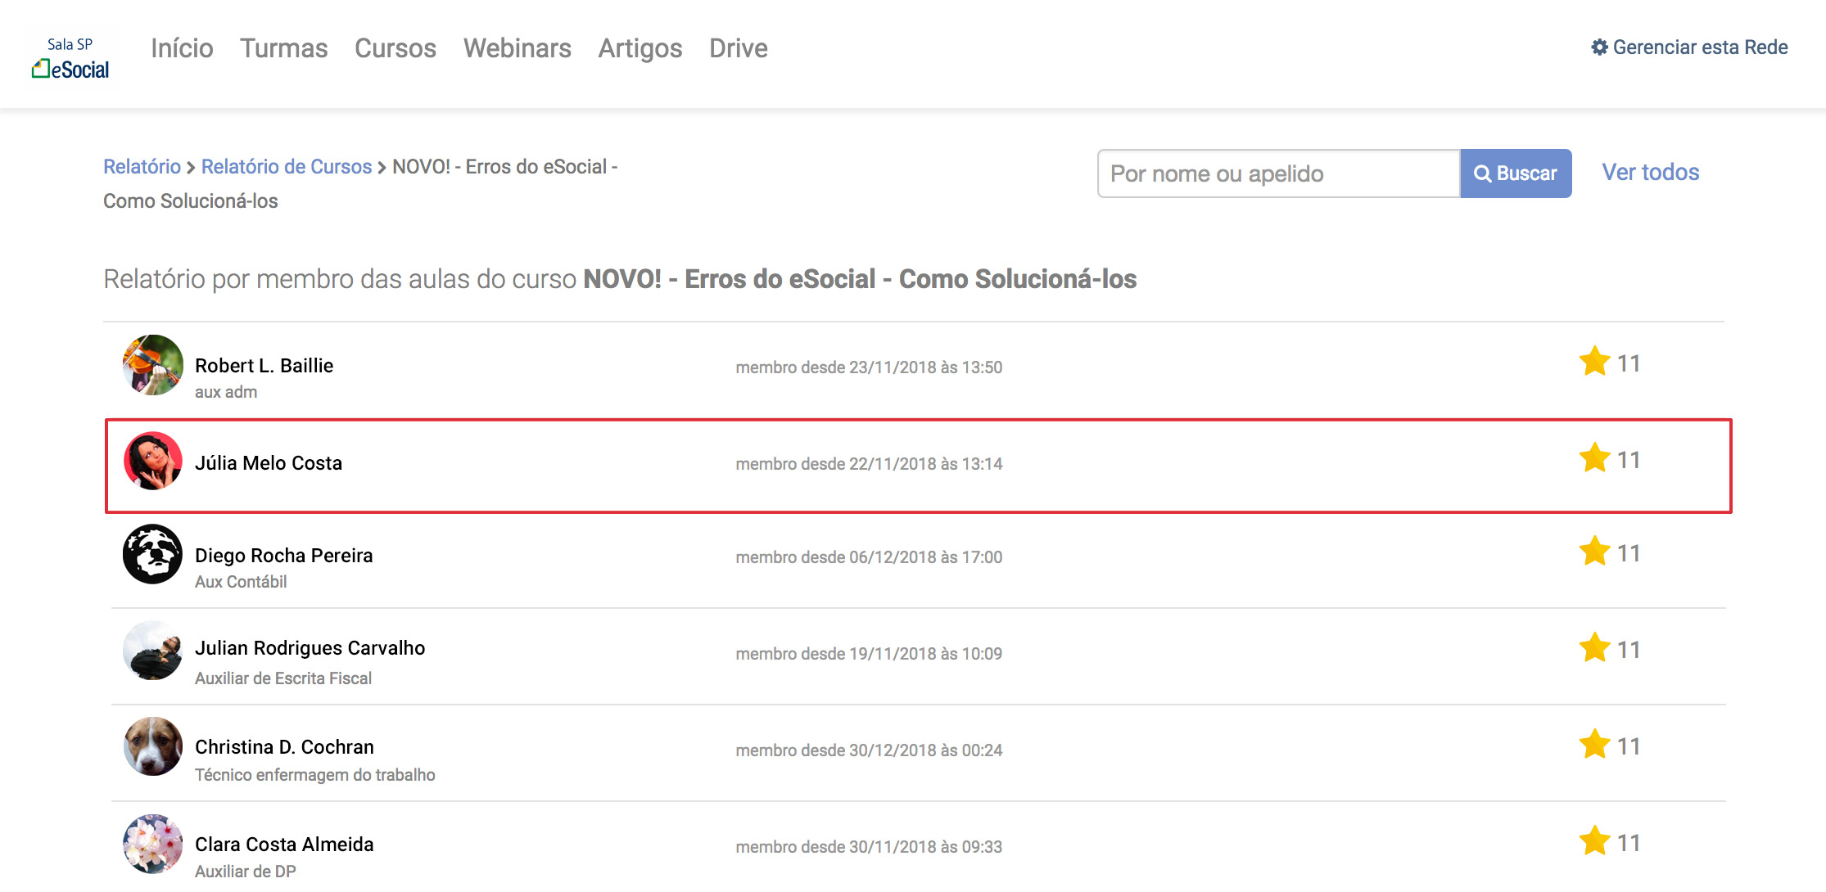Open Christina D. Cochran's dog avatar
The width and height of the screenshot is (1826, 892).
(x=152, y=746)
